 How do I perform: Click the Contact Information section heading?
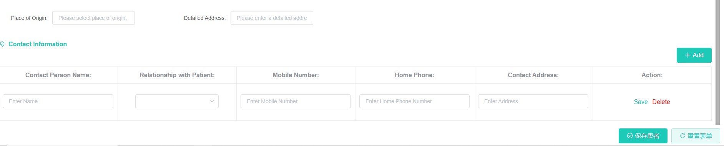tap(38, 44)
